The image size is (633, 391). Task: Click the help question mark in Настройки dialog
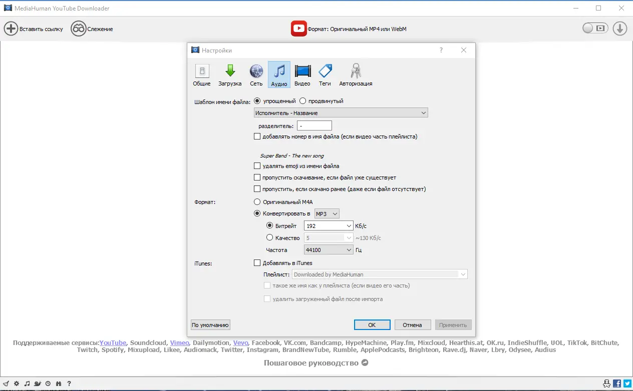(441, 50)
